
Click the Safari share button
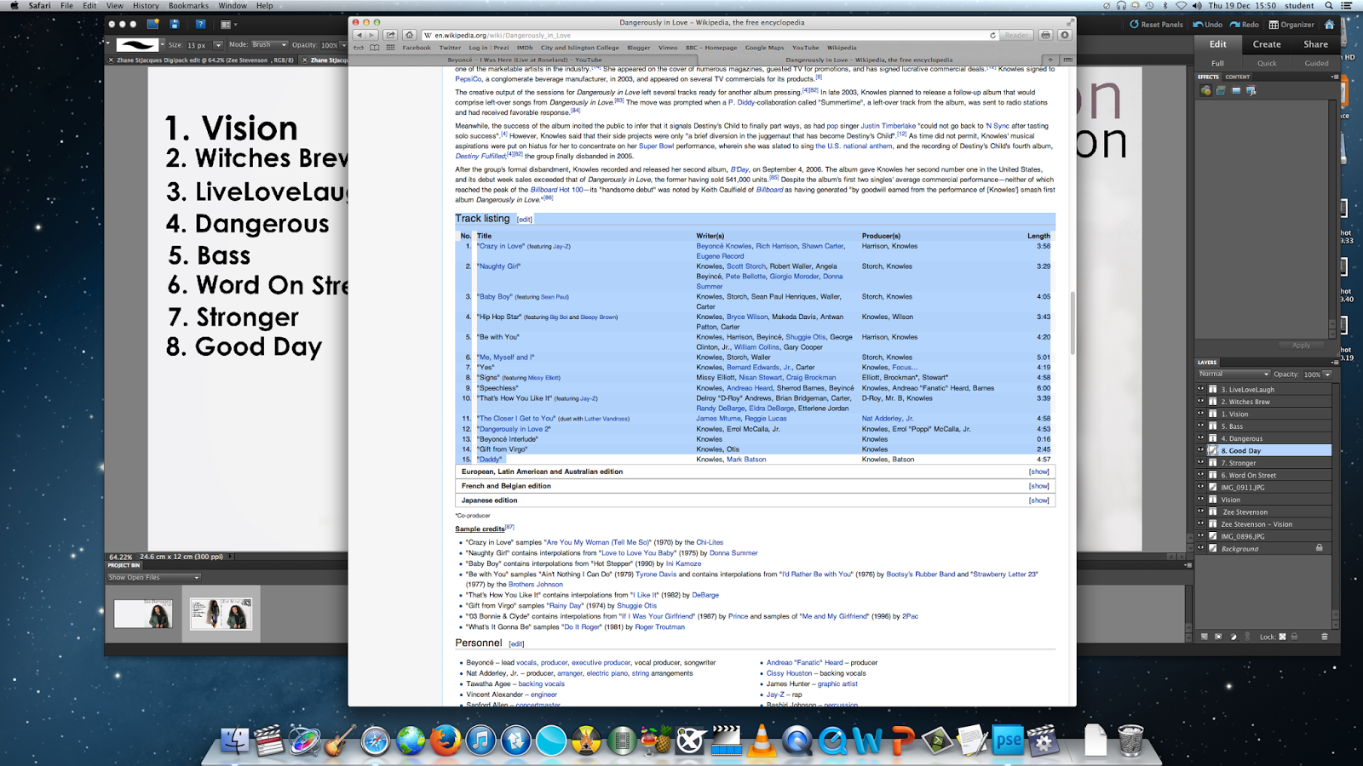[x=390, y=35]
